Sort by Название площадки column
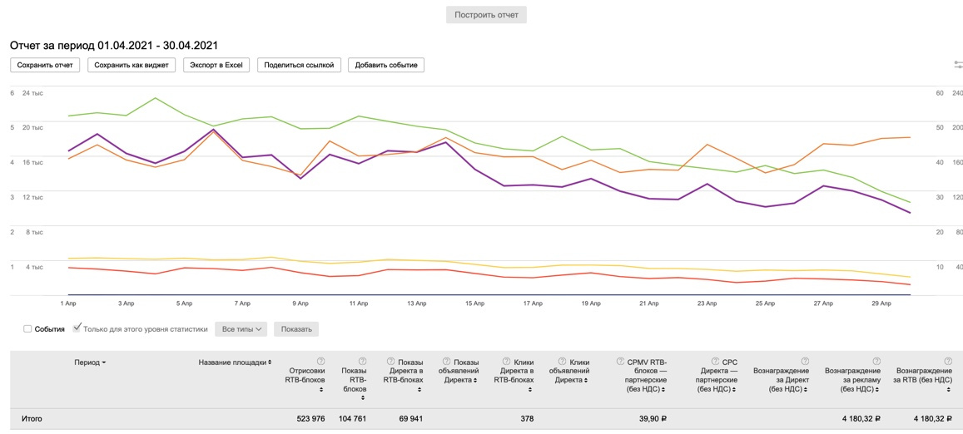Viewport: 963px width, 434px height. 236,362
